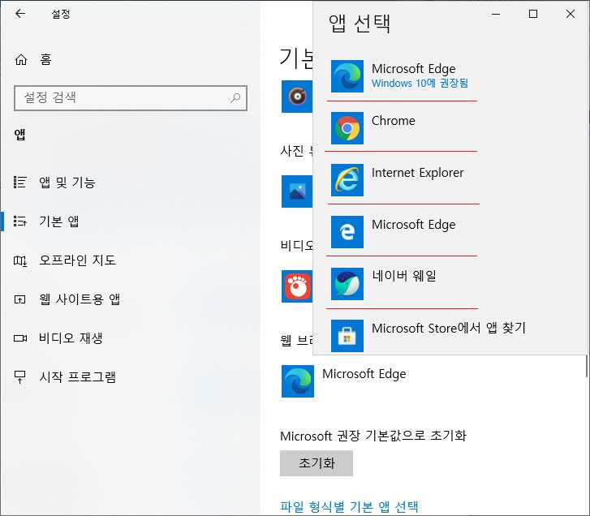Click the 비디오 재생 camera icon
The height and width of the screenshot is (516, 590).
(20, 338)
